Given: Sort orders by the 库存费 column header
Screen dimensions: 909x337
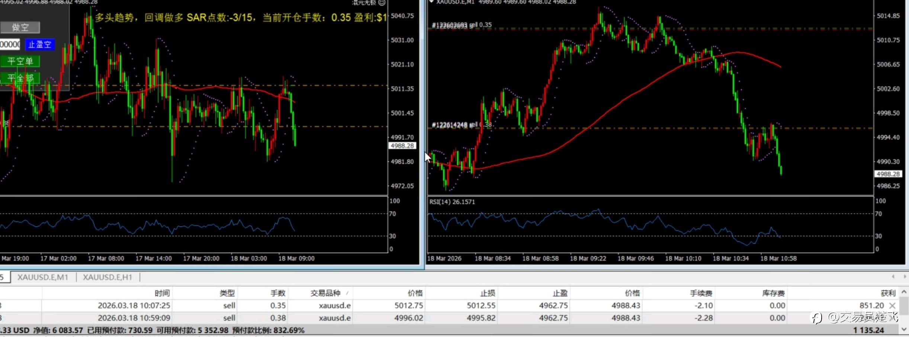Looking at the screenshot, I should coord(773,293).
